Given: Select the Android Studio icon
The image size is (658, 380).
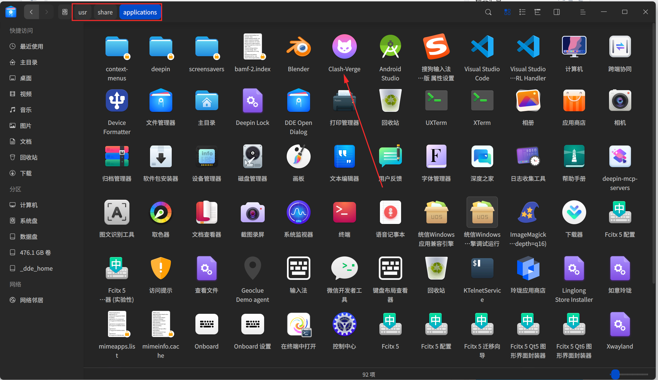Looking at the screenshot, I should [x=390, y=47].
